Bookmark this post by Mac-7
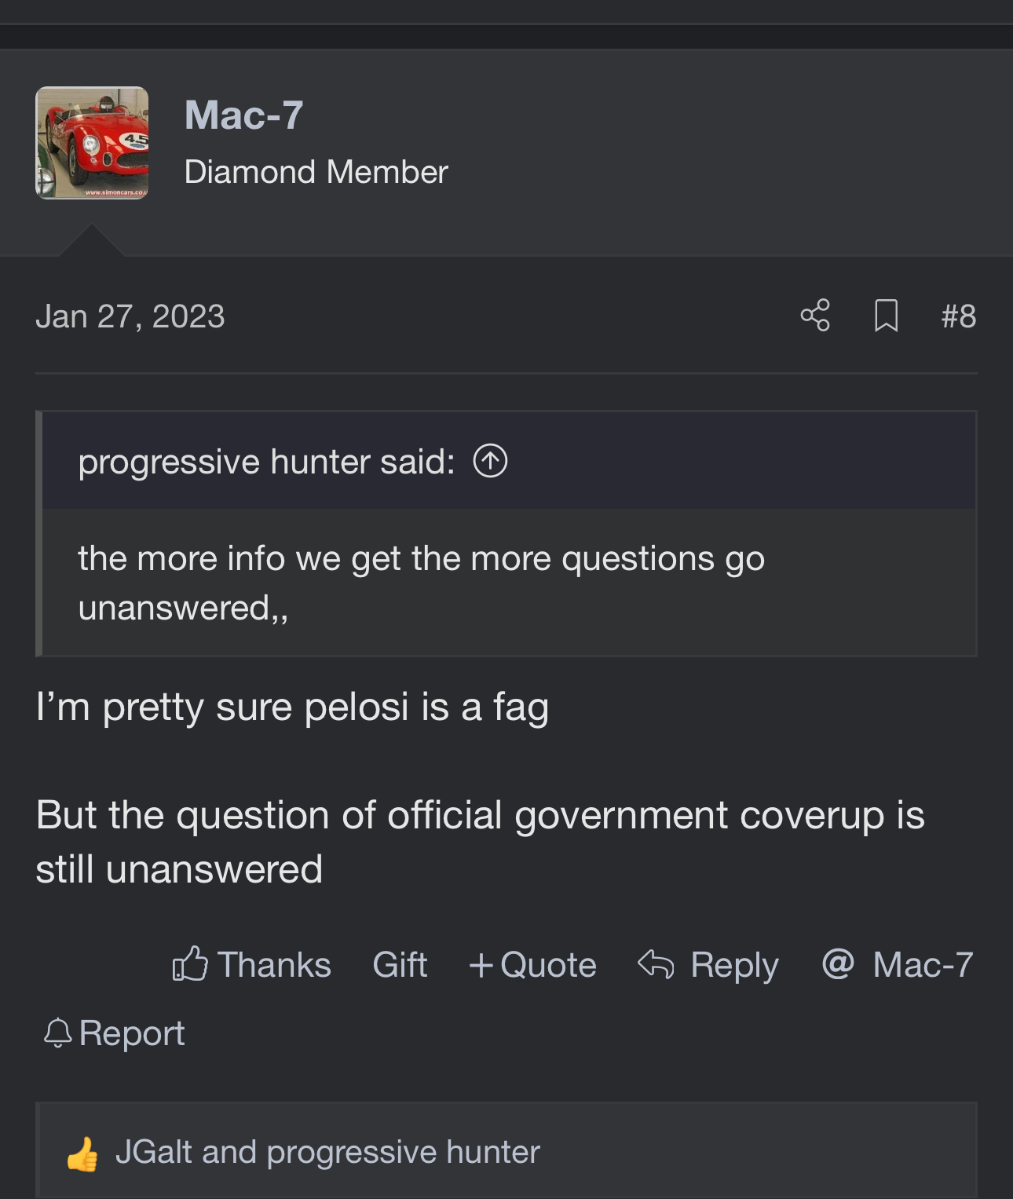The height and width of the screenshot is (1199, 1013). pyautogui.click(x=886, y=316)
